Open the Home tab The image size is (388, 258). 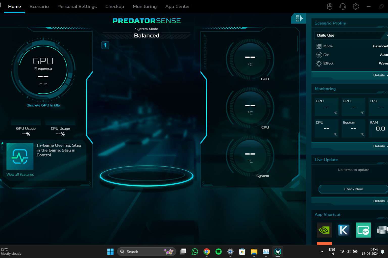click(x=14, y=7)
